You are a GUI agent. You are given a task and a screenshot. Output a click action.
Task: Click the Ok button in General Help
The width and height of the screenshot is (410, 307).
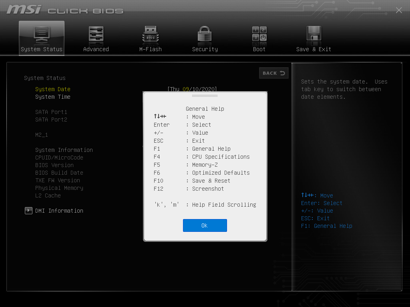205,225
